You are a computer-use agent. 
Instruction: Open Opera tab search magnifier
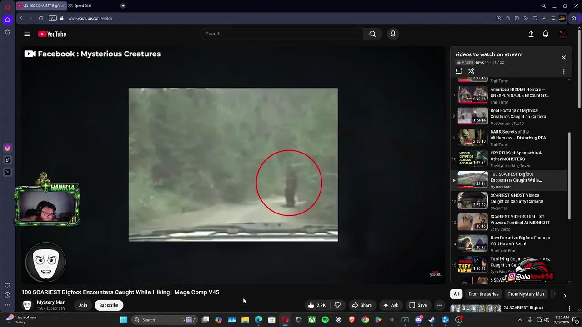(543, 6)
